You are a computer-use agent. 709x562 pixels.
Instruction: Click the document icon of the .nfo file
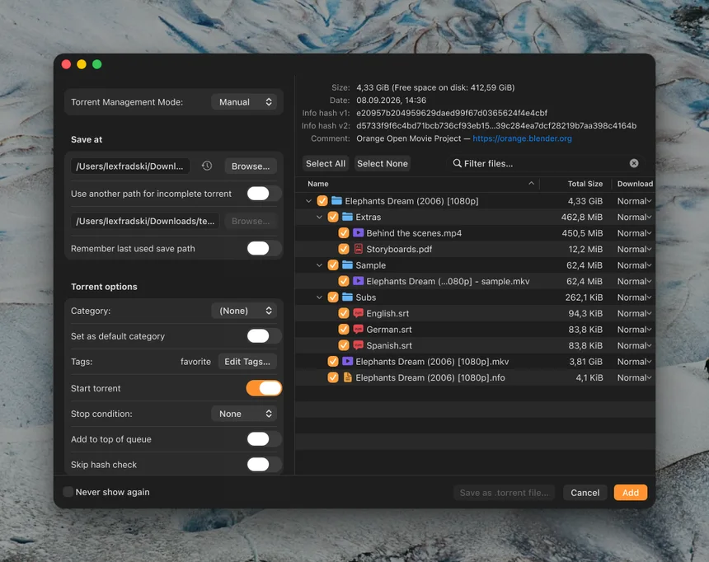click(347, 377)
